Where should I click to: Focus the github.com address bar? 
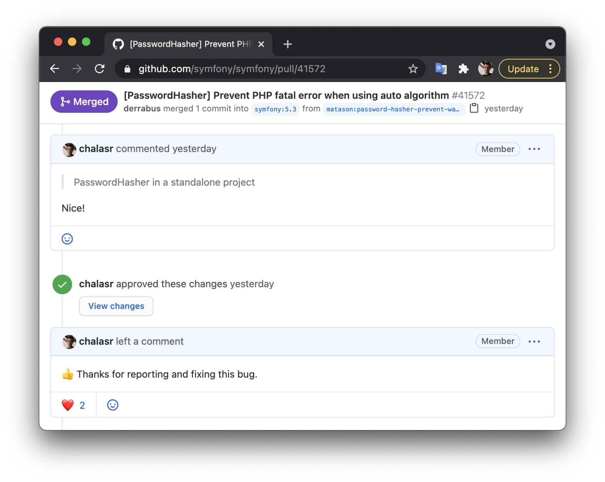(269, 69)
